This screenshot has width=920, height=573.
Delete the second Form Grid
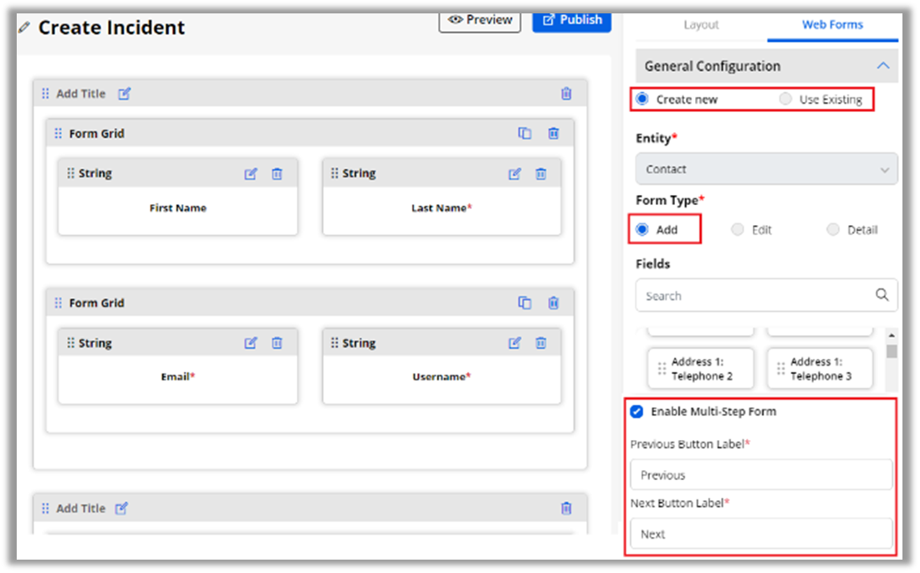[553, 303]
